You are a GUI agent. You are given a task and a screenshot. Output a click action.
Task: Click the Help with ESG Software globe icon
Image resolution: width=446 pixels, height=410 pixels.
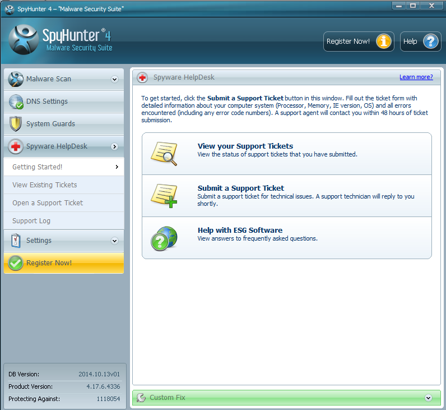164,238
